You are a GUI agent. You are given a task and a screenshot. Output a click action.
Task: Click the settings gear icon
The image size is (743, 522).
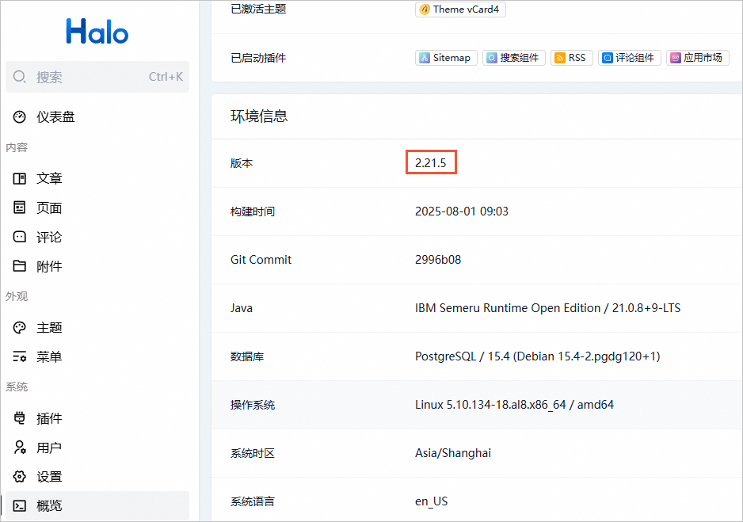[x=20, y=478]
